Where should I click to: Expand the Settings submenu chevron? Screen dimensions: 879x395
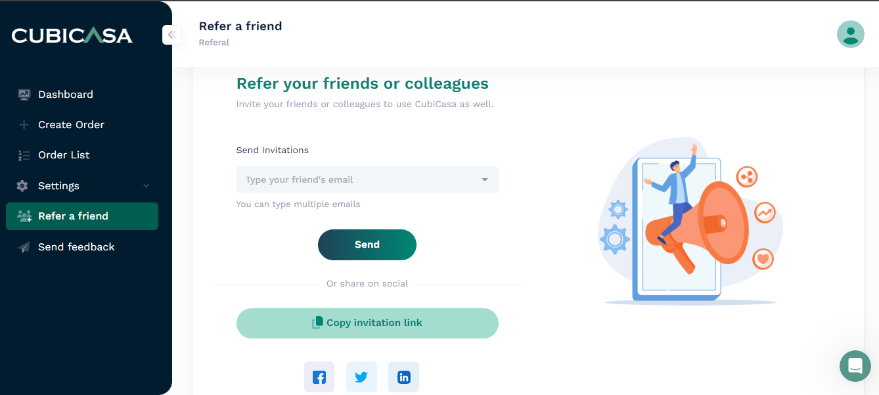pyautogui.click(x=146, y=186)
